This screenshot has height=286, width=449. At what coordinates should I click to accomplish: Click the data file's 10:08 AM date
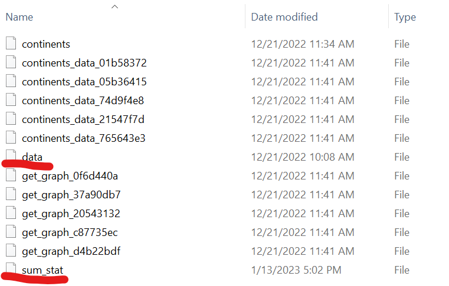pyautogui.click(x=303, y=157)
